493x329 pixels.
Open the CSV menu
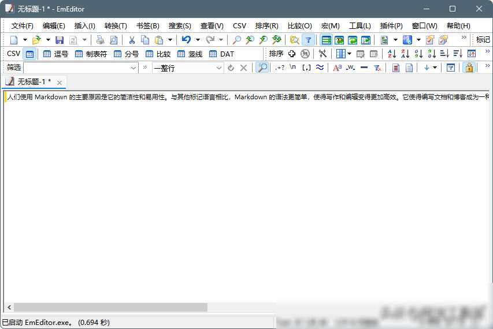[x=239, y=26]
